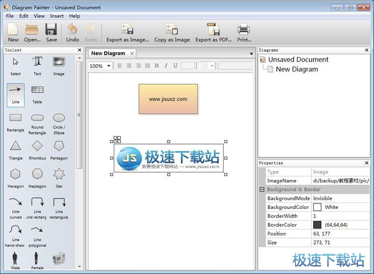The height and width of the screenshot is (274, 374).
Task: Collapse the Background & Border section
Action: pyautogui.click(x=262, y=189)
